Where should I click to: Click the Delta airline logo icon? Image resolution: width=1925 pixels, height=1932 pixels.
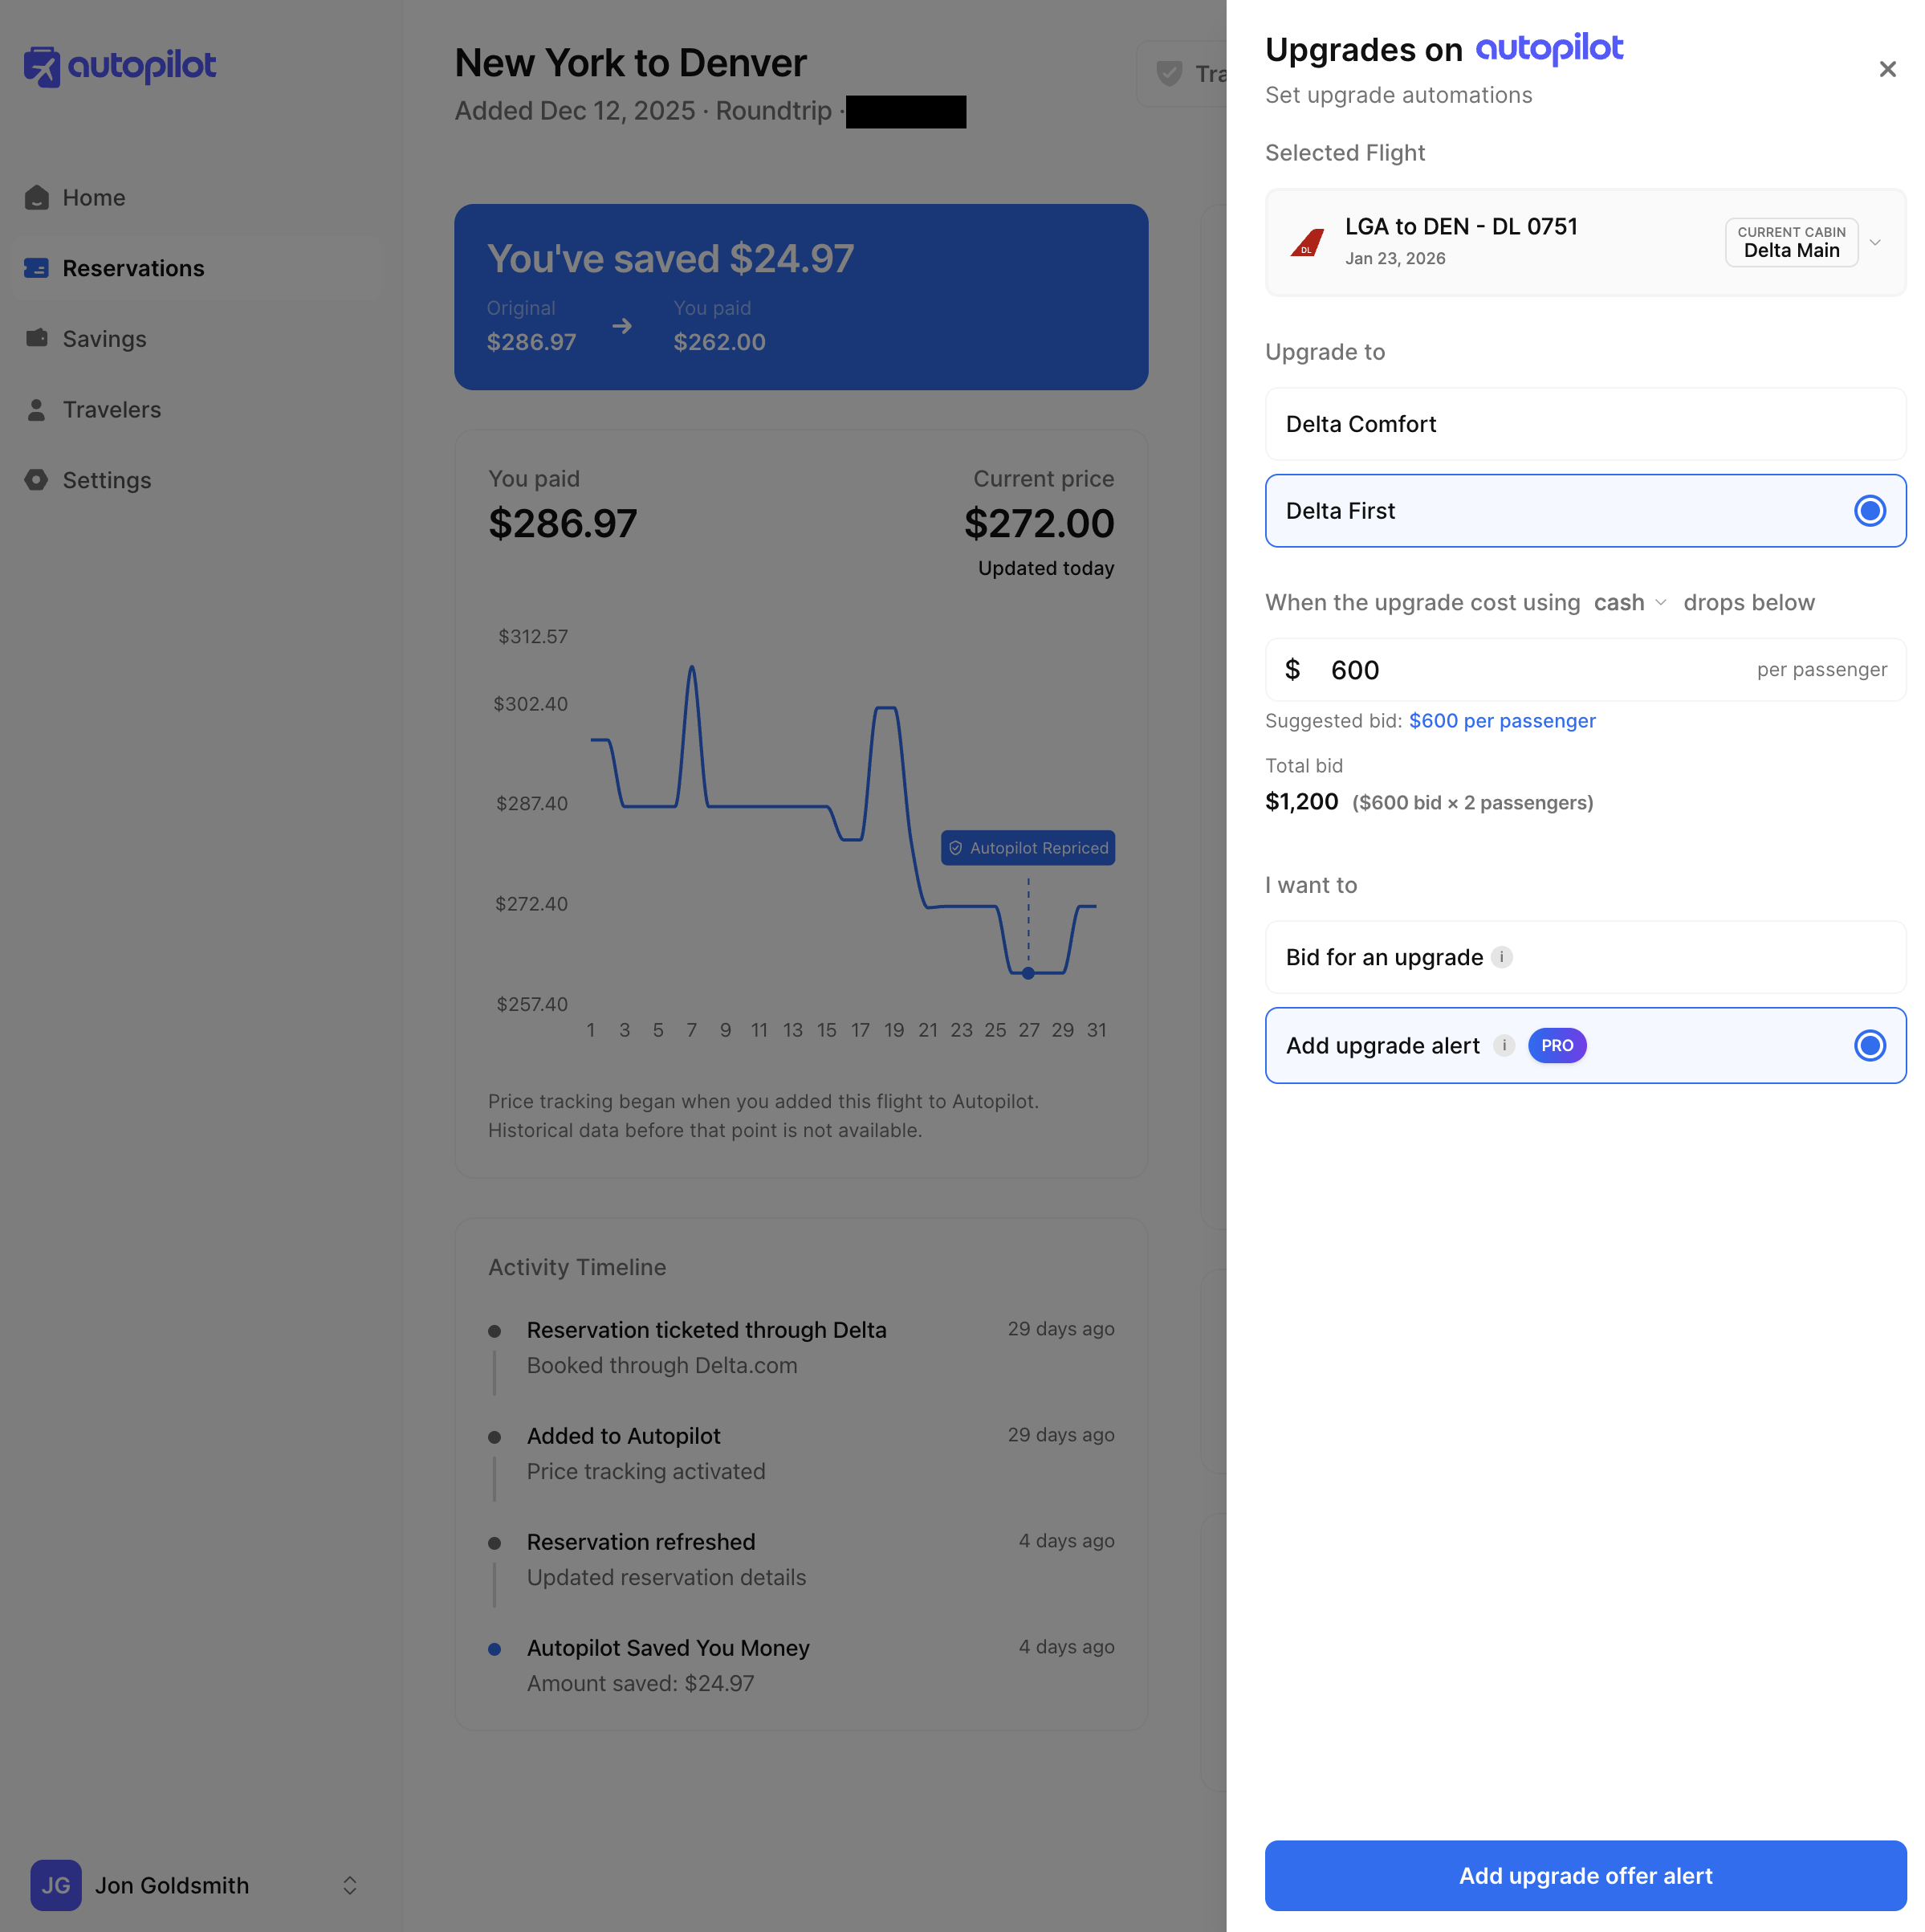pyautogui.click(x=1306, y=242)
